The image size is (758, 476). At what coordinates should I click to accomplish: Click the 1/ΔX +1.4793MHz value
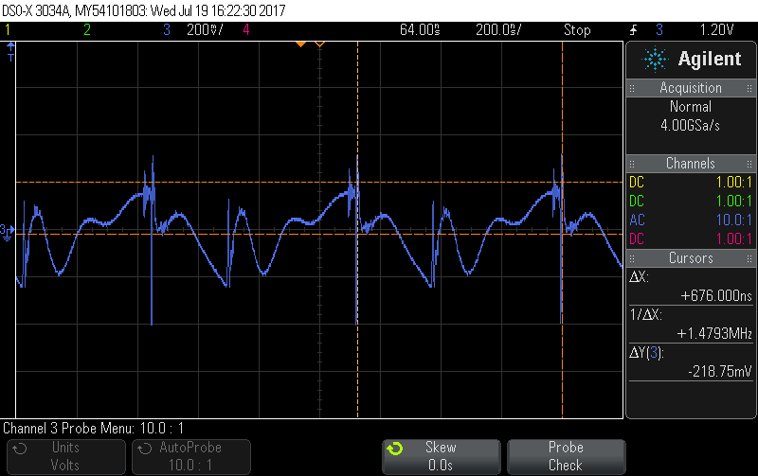[714, 334]
